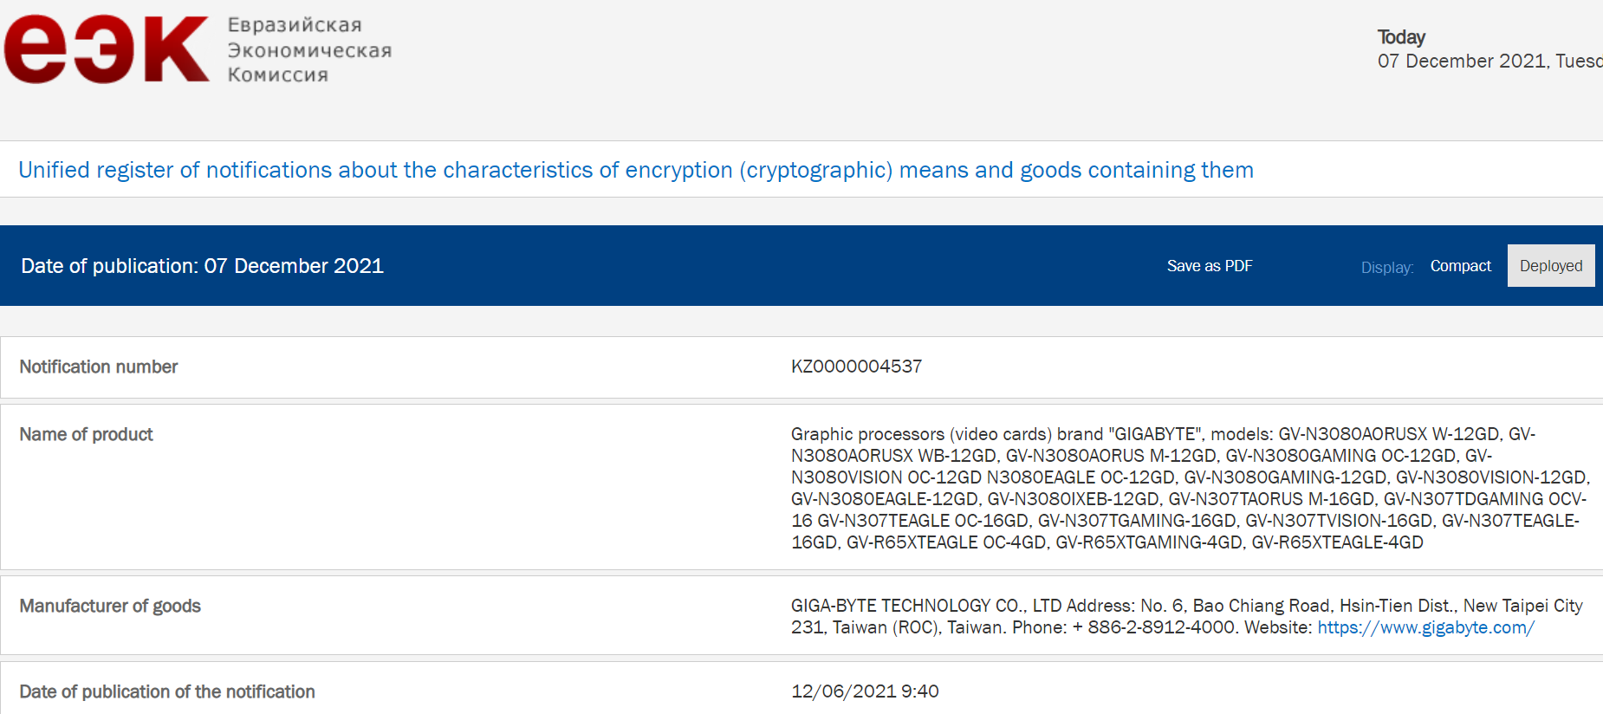Switch display to Compact view

1460,266
